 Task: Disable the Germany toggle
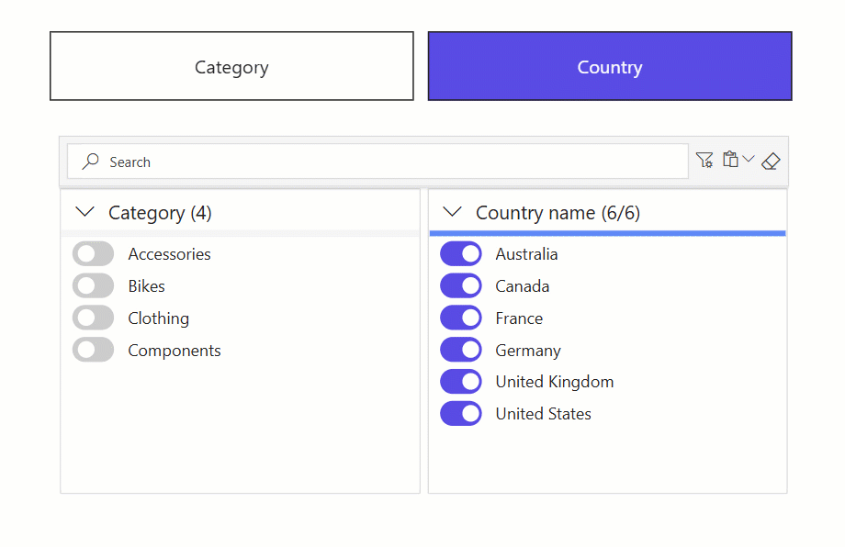pos(461,350)
